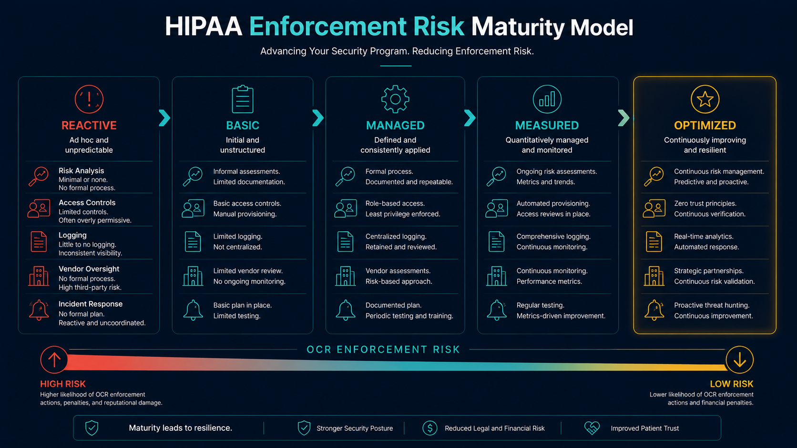This screenshot has width=797, height=448.
Task: Click the dollar icon beside Reduced Legal and Financial Risk
Action: pos(430,428)
